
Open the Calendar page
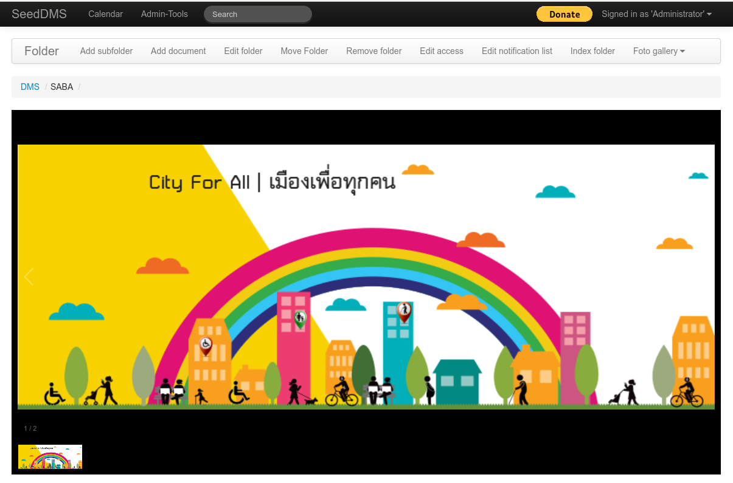pyautogui.click(x=105, y=14)
